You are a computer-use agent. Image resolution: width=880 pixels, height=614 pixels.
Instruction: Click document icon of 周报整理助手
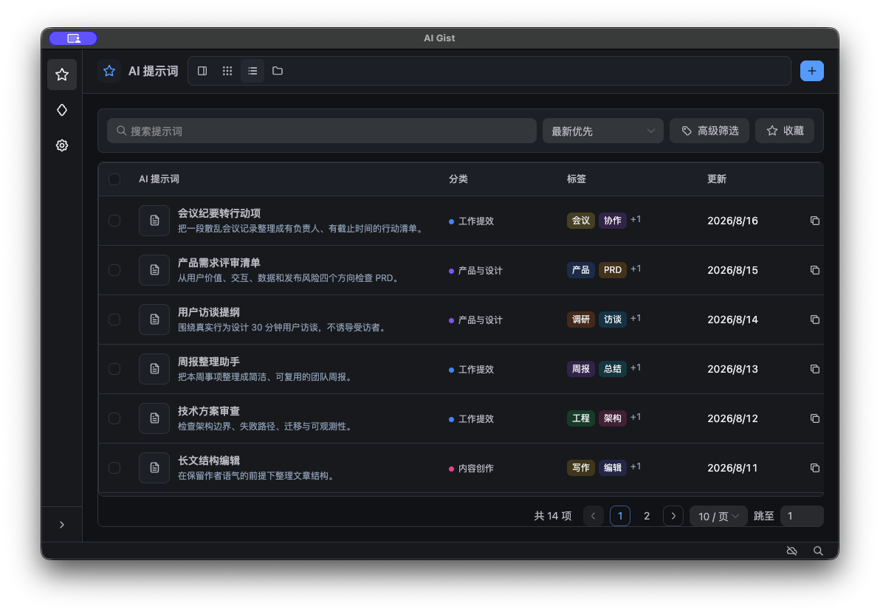click(154, 369)
